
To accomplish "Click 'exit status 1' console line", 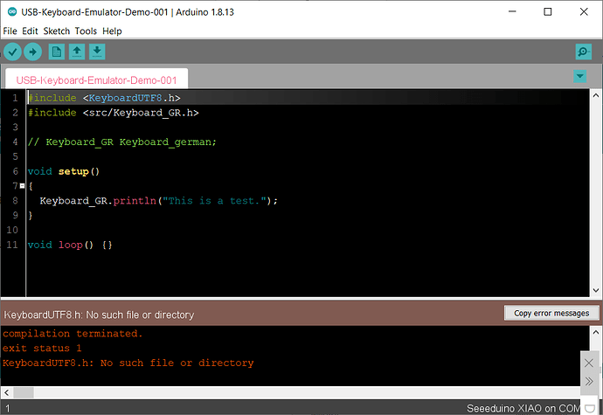I will click(x=42, y=348).
